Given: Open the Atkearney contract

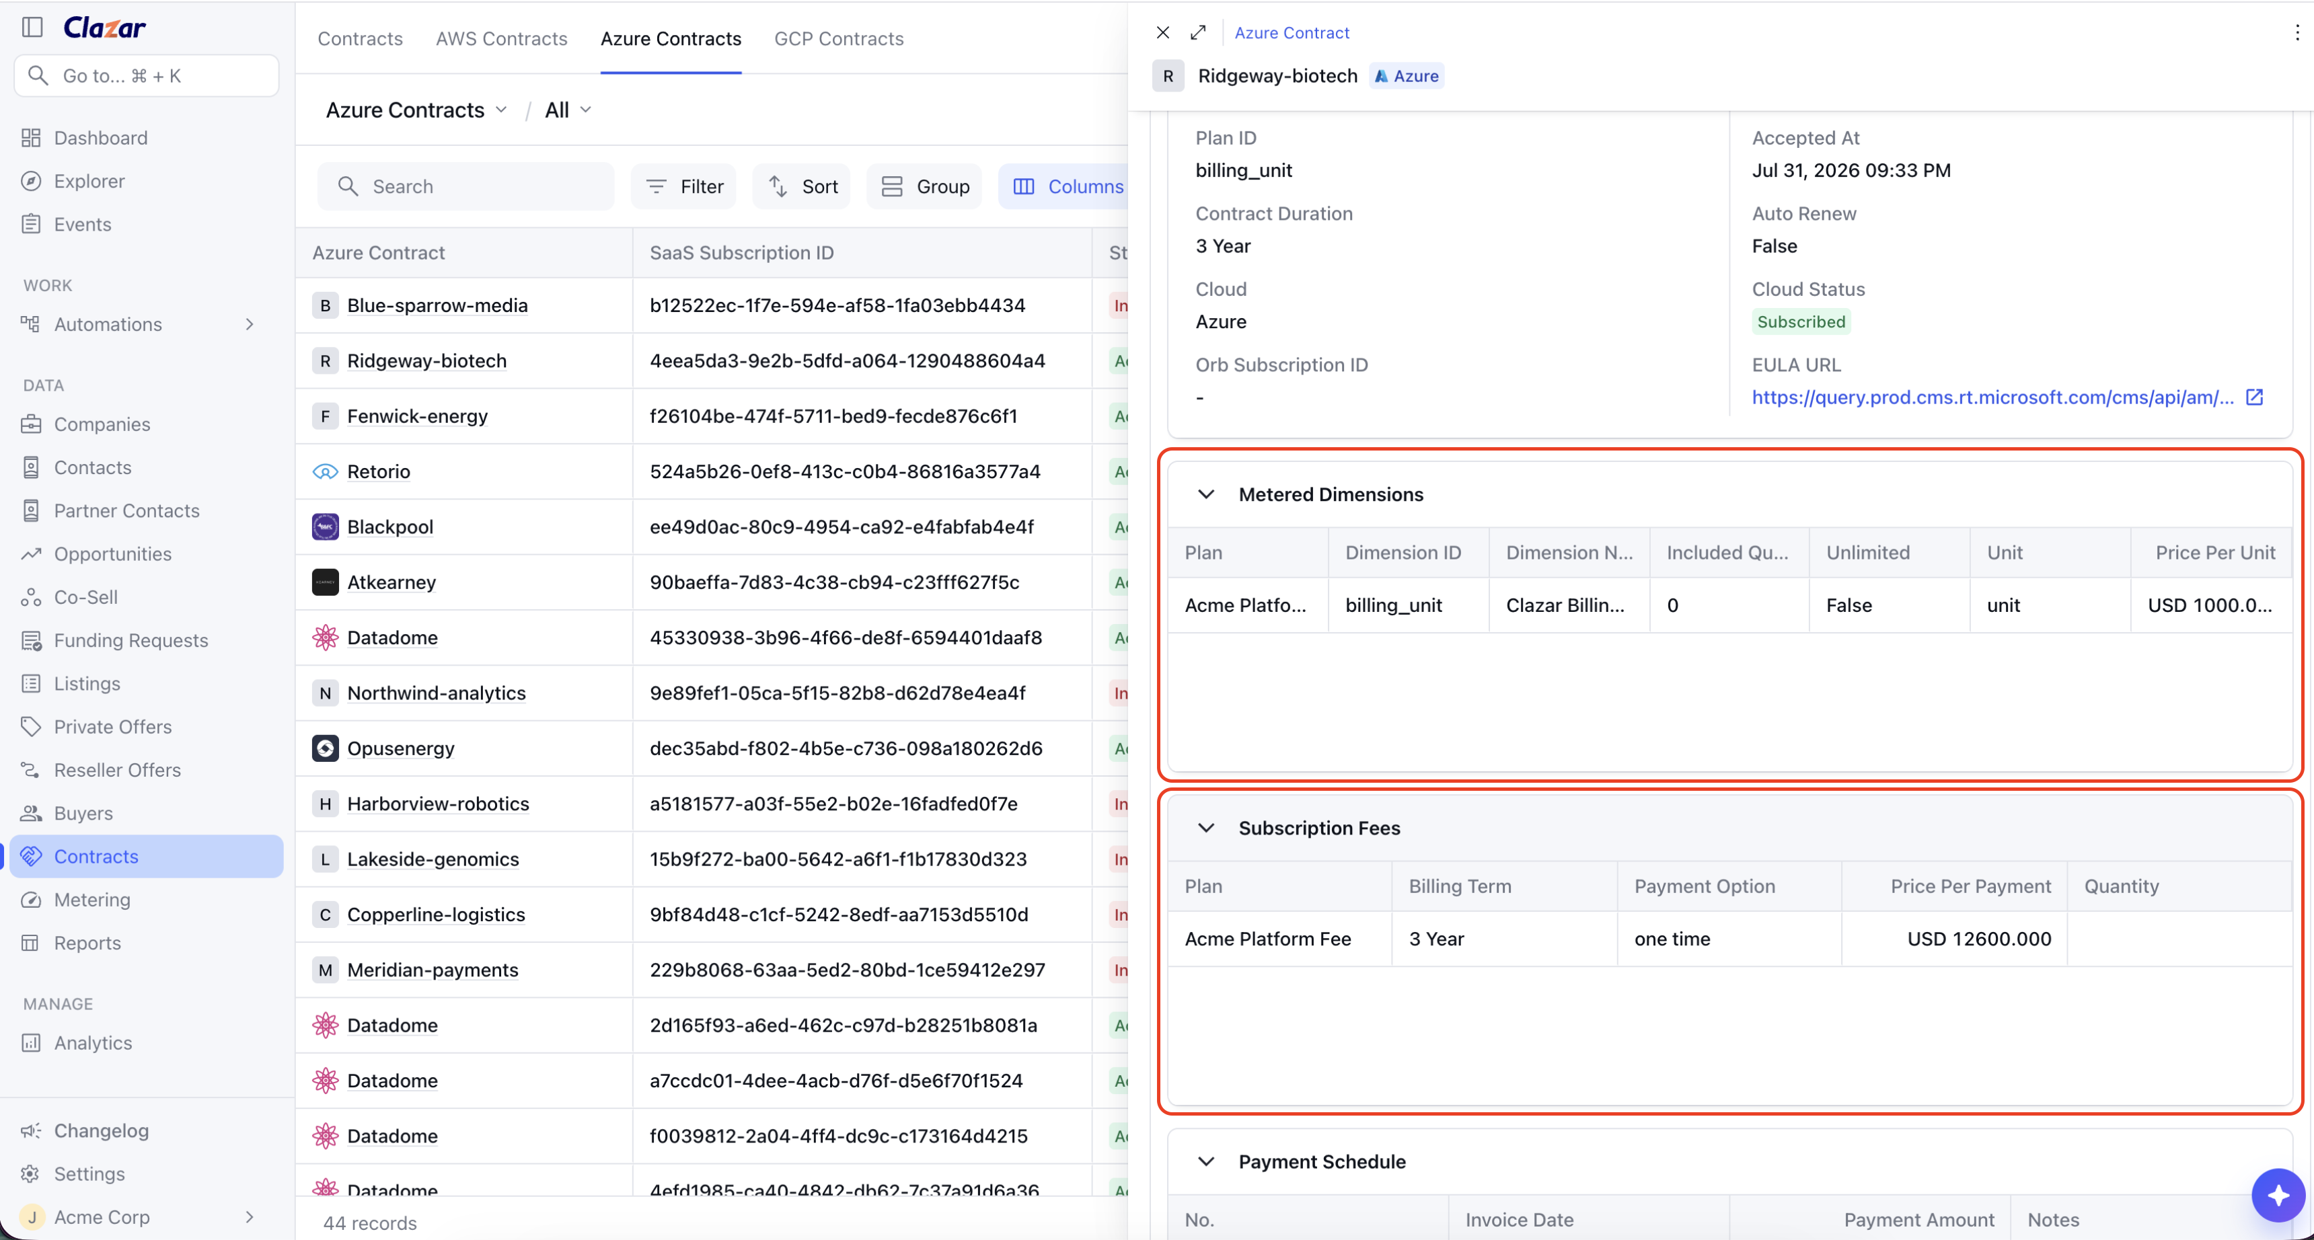Looking at the screenshot, I should [391, 582].
